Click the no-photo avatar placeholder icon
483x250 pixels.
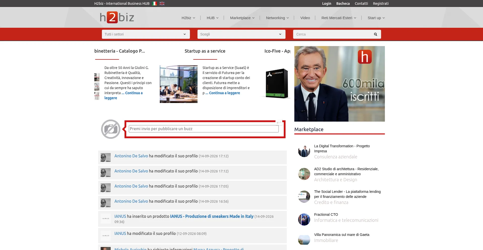pos(111,129)
